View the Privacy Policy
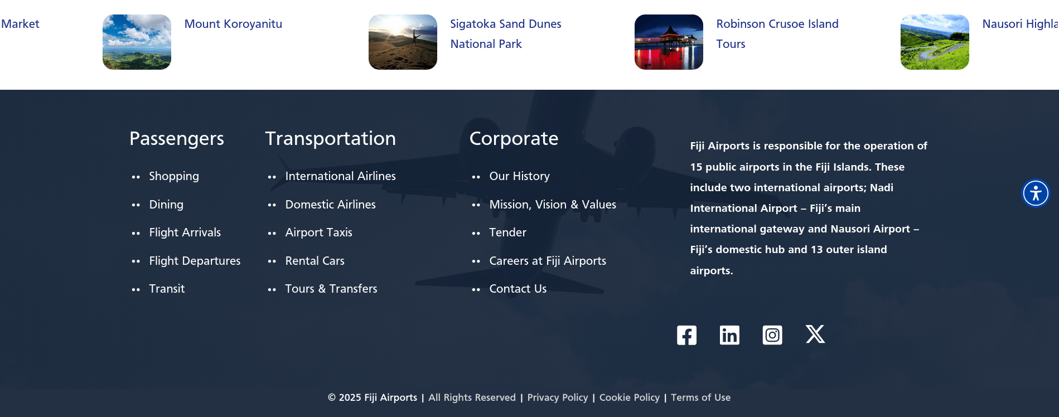This screenshot has height=417, width=1059. click(x=557, y=397)
